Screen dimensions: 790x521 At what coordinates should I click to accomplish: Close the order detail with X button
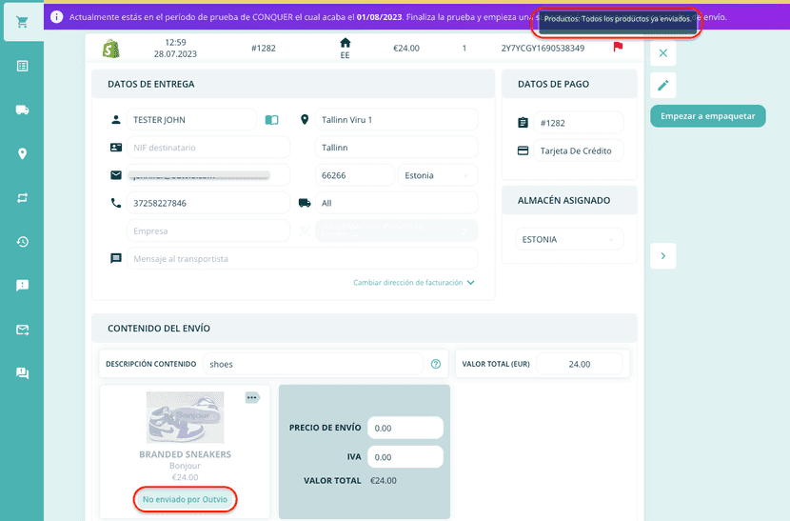(663, 53)
